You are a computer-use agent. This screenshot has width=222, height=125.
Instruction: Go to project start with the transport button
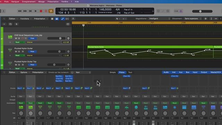click(x=30, y=11)
